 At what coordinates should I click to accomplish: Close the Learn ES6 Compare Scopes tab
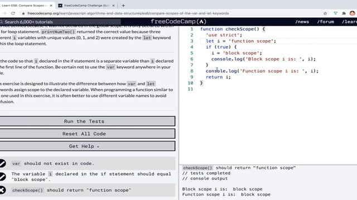51,6
